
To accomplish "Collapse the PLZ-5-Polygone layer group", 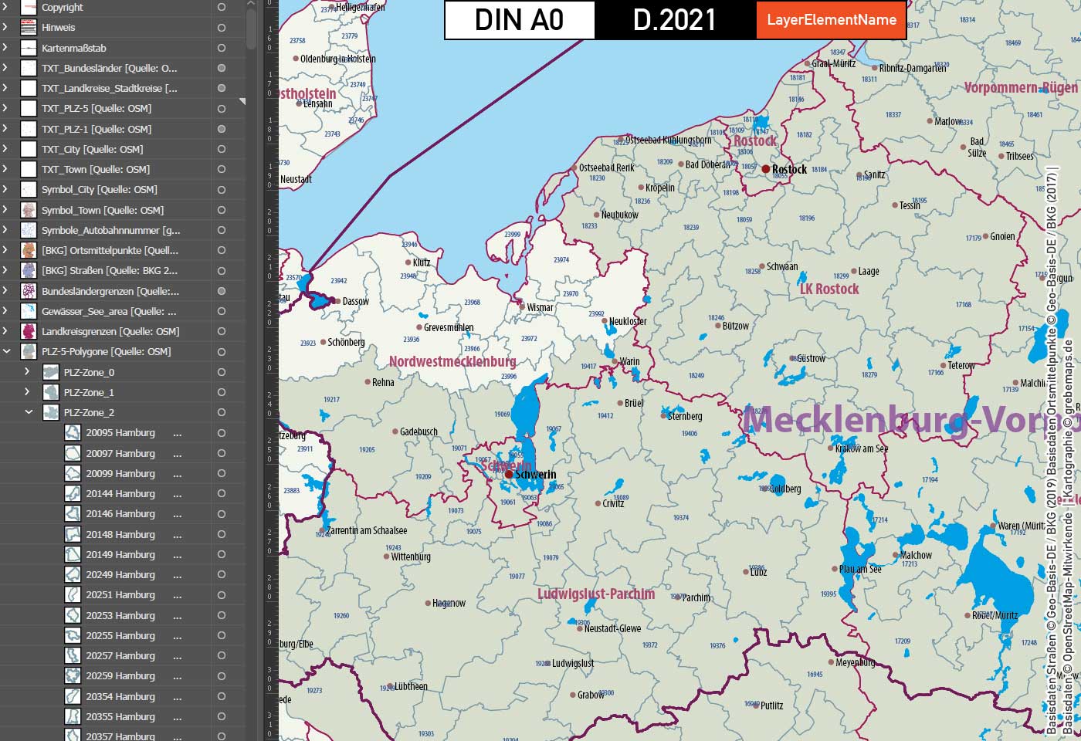I will tap(8, 351).
